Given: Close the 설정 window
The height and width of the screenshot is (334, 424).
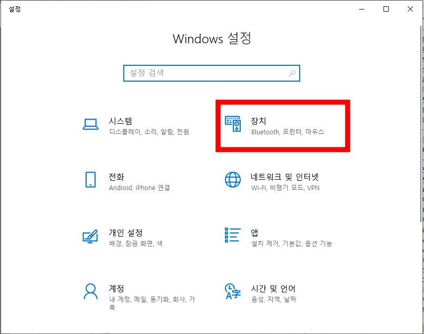Looking at the screenshot, I should pyautogui.click(x=410, y=9).
